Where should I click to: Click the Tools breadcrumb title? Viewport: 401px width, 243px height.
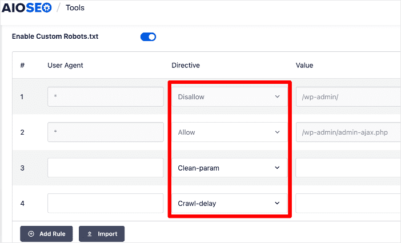click(75, 7)
